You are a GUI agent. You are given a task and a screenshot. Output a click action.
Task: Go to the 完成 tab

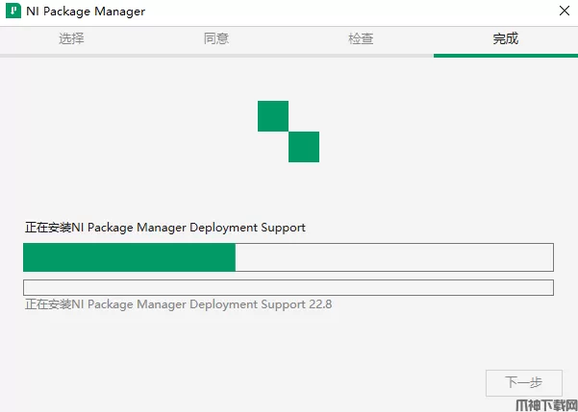tap(505, 39)
